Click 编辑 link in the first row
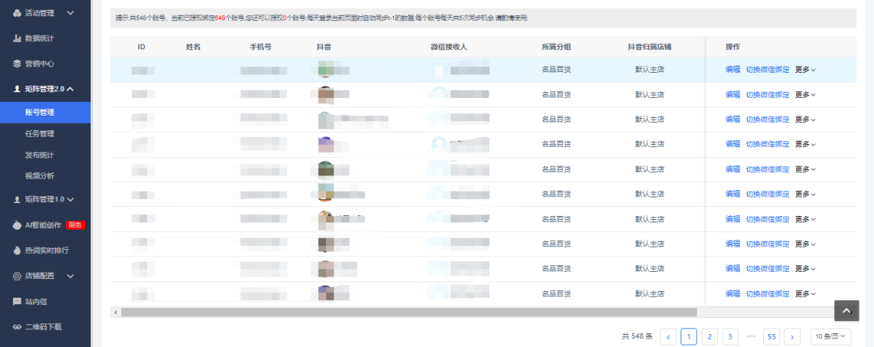This screenshot has height=347, width=874. (732, 70)
